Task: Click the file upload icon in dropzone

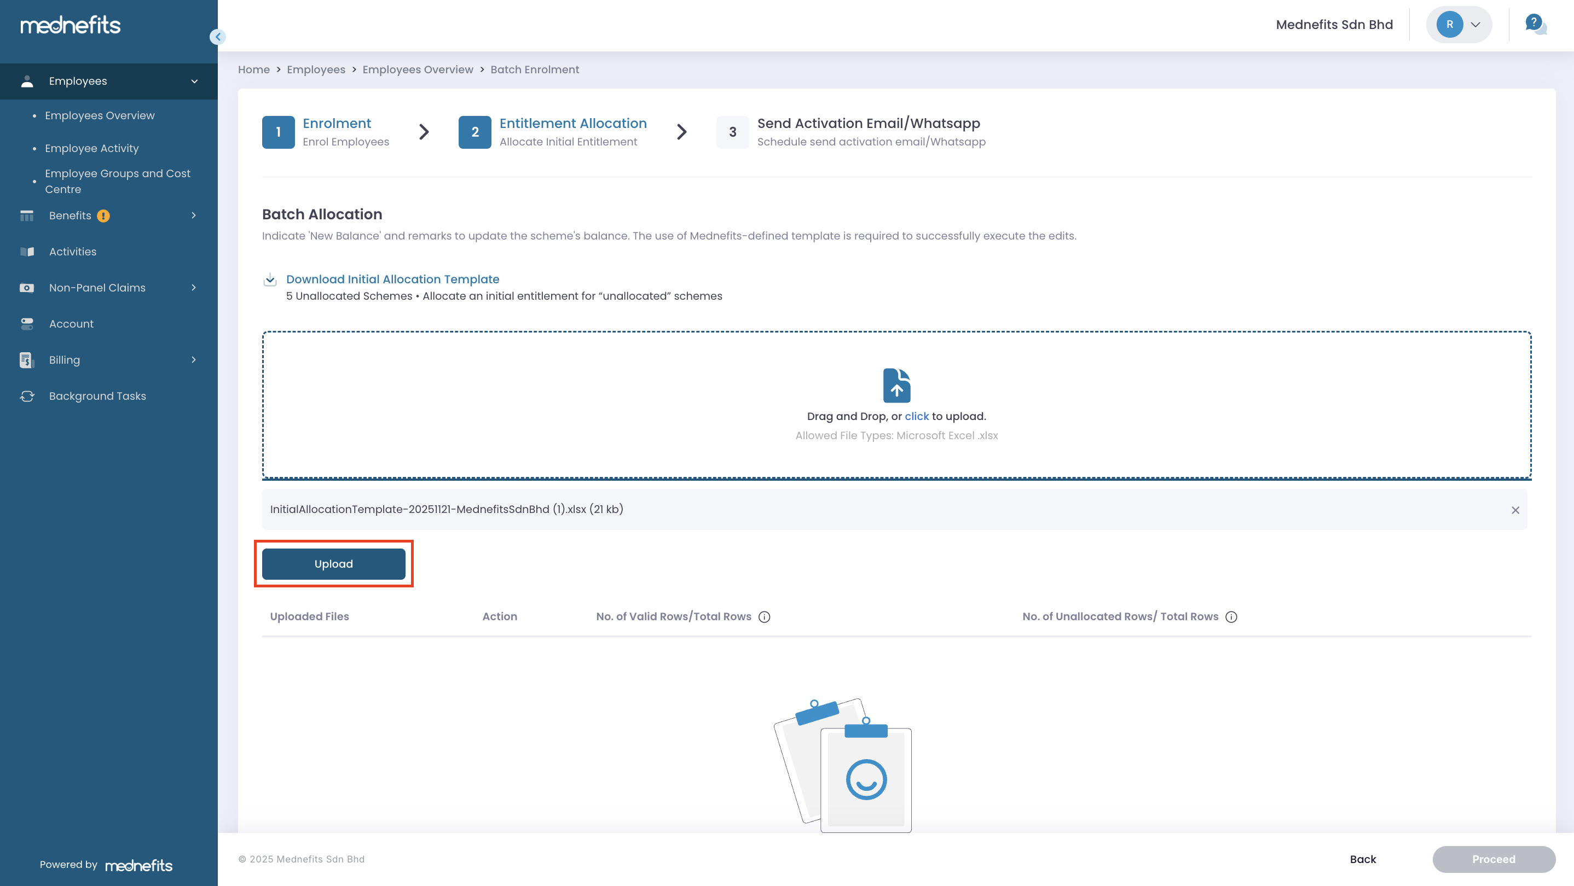Action: 896,384
